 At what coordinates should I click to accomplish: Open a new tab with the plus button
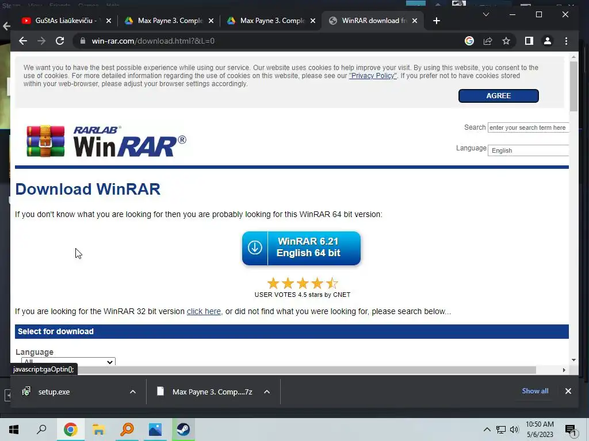[x=436, y=21]
